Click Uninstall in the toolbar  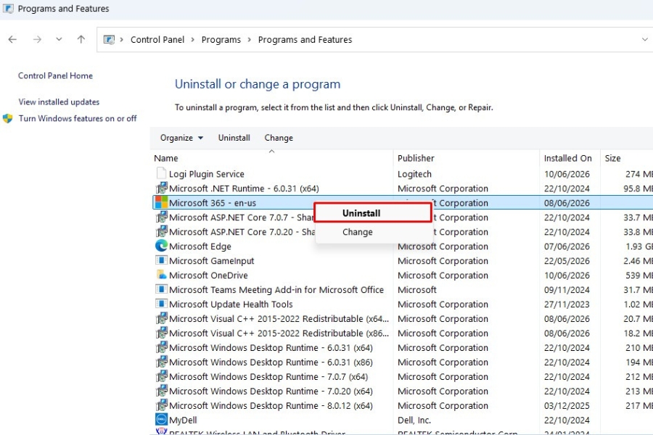234,138
